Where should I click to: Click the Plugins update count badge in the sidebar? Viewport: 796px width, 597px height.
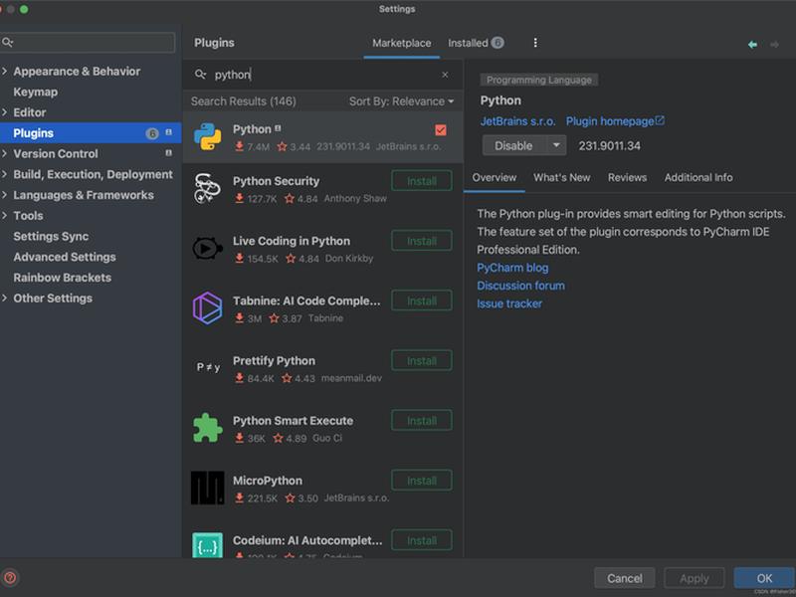click(x=152, y=133)
